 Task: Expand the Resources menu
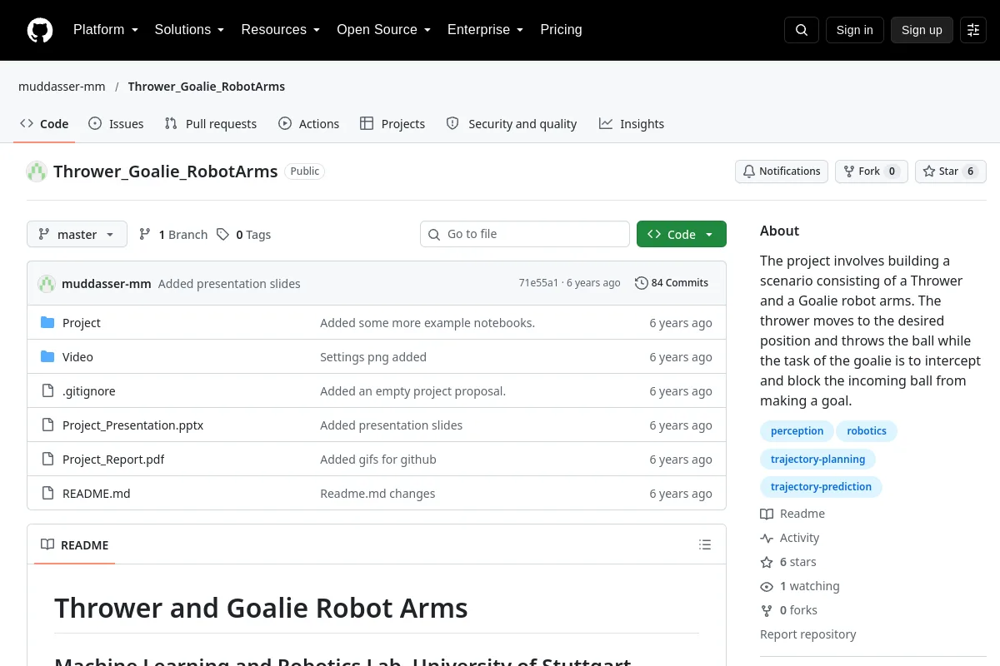click(281, 30)
